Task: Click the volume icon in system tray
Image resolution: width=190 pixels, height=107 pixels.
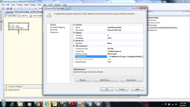Action: click(x=176, y=104)
